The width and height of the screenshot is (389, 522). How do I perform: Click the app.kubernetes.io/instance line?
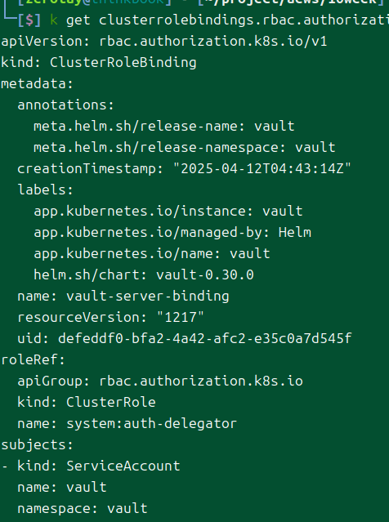pos(168,212)
